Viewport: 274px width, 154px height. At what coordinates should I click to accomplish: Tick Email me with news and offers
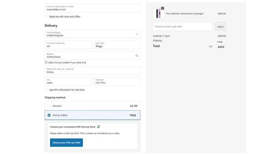[x=46, y=16]
